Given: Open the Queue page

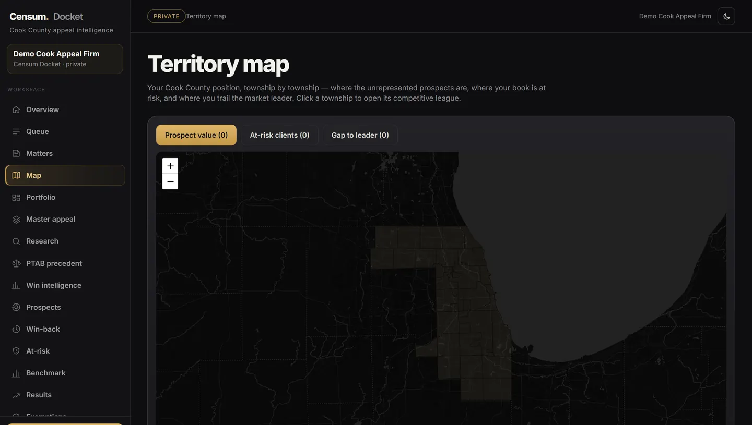Looking at the screenshot, I should (x=65, y=131).
